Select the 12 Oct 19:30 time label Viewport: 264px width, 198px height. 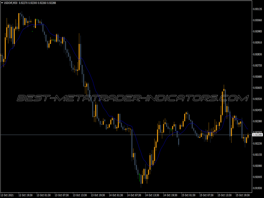tap(26, 195)
